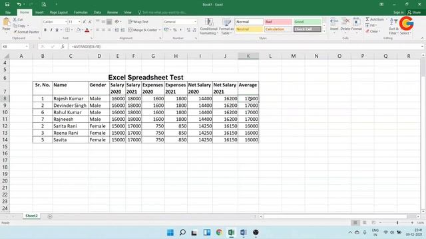
Task: Apply the Comma Style format
Action: coord(180,30)
